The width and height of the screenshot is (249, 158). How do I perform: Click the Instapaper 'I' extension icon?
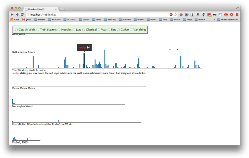[192, 15]
